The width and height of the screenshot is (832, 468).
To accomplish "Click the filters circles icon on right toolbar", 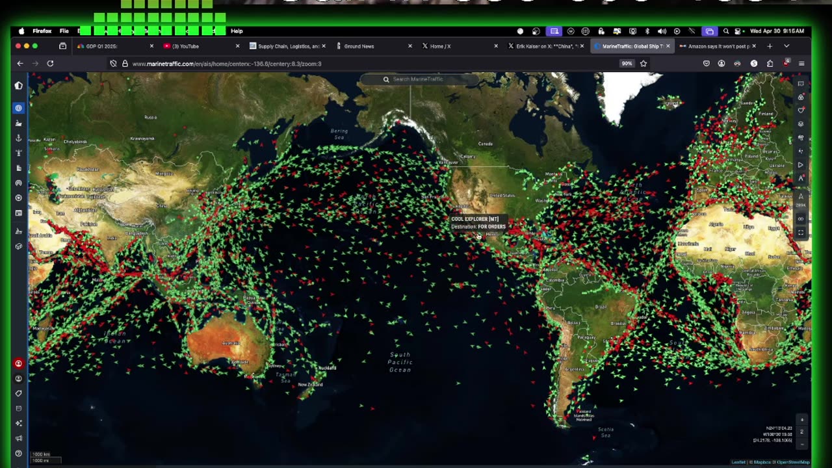I will point(801,97).
